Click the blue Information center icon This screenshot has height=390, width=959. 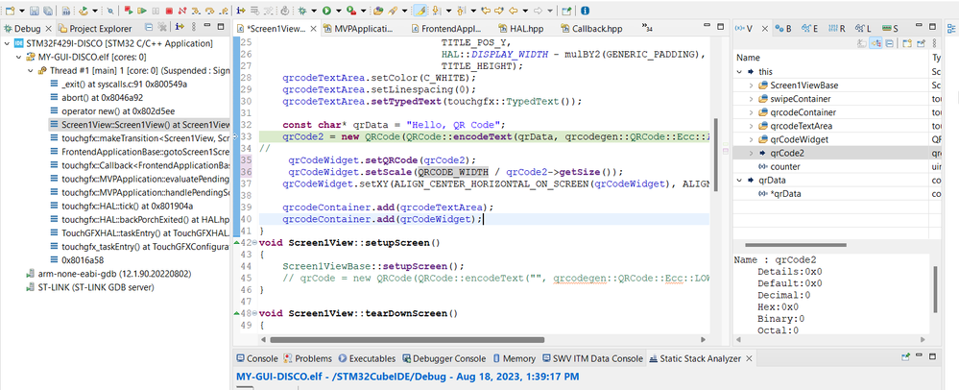[585, 11]
